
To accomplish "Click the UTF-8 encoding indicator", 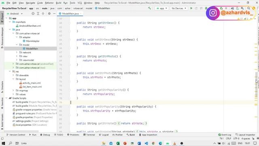I will (236, 139).
